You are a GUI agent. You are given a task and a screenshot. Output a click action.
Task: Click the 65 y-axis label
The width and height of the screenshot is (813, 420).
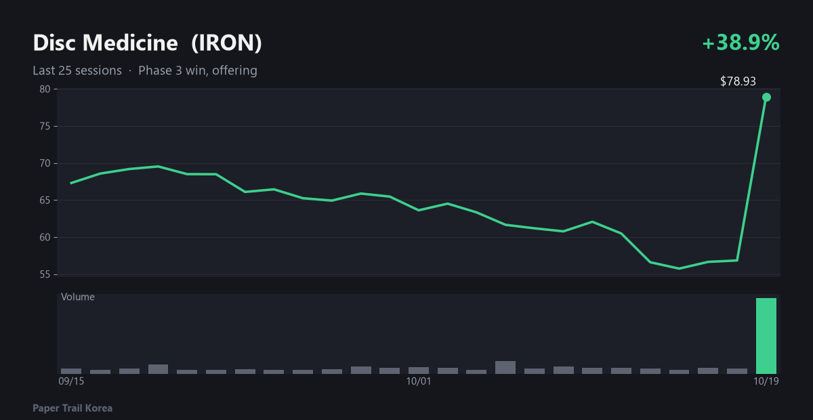(x=45, y=201)
